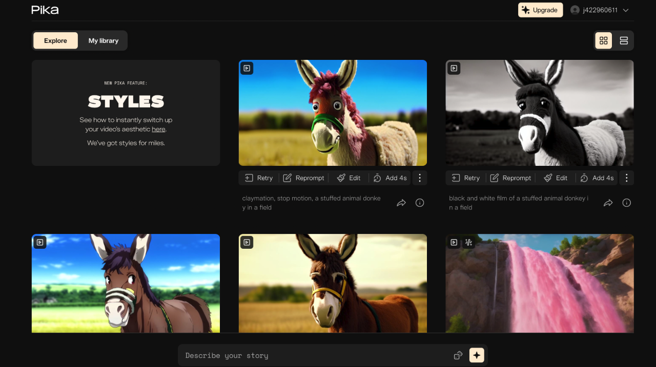Click the Describe your story input field
Screen dimensions: 656x367
(x=313, y=355)
